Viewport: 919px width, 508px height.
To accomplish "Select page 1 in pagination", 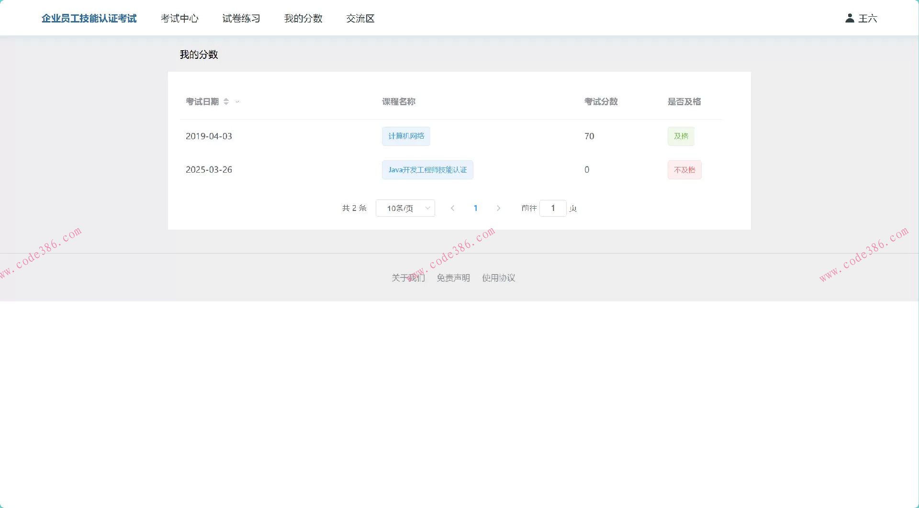I will [x=475, y=208].
